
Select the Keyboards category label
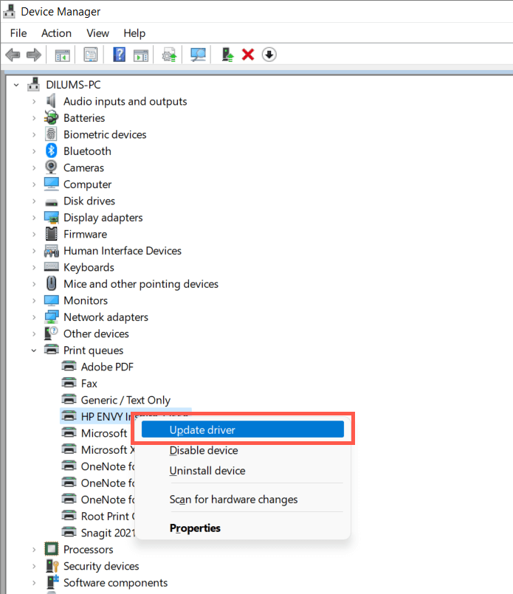[89, 267]
